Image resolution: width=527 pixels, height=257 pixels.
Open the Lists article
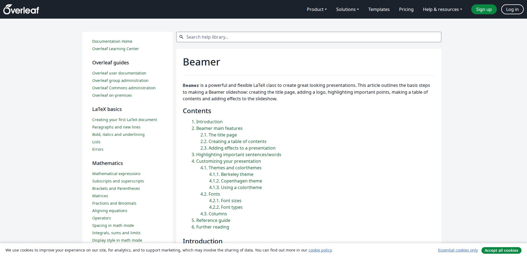coord(96,142)
